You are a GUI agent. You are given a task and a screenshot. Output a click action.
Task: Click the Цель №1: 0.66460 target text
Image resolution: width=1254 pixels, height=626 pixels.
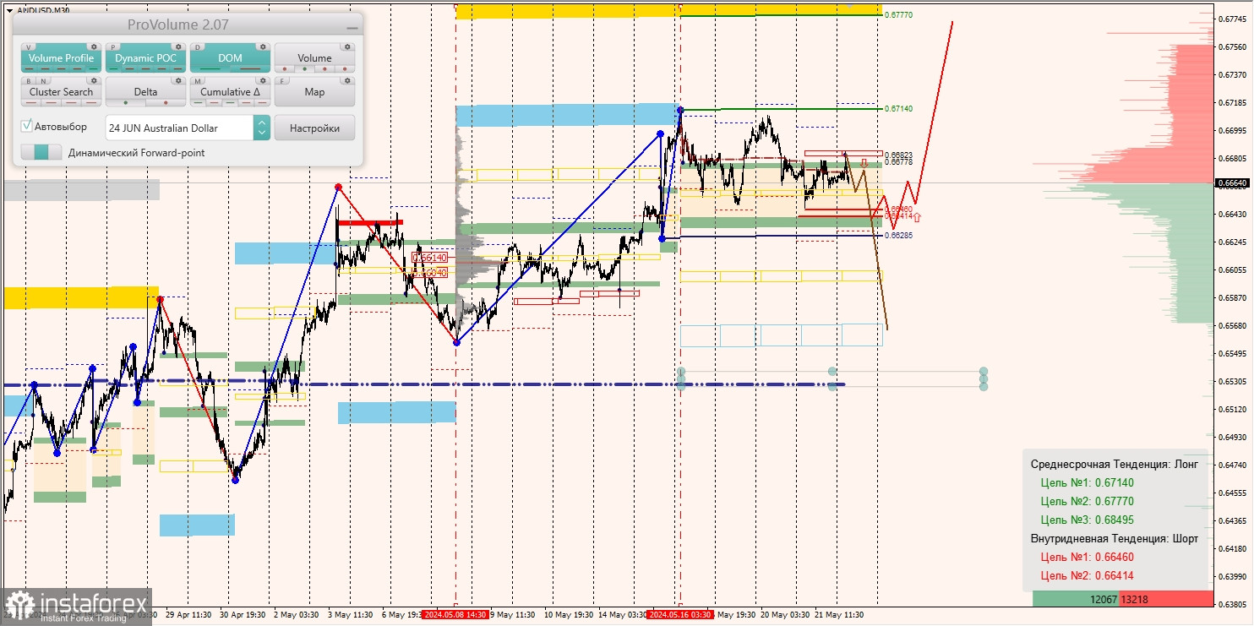(x=1087, y=558)
